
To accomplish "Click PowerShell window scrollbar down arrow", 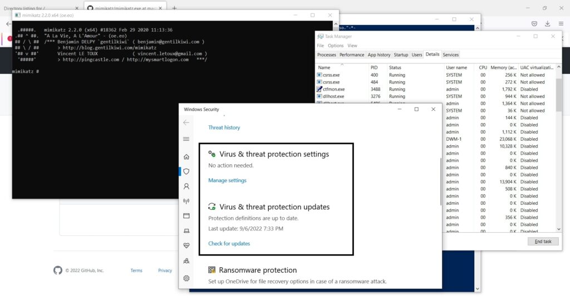I will coord(477,289).
